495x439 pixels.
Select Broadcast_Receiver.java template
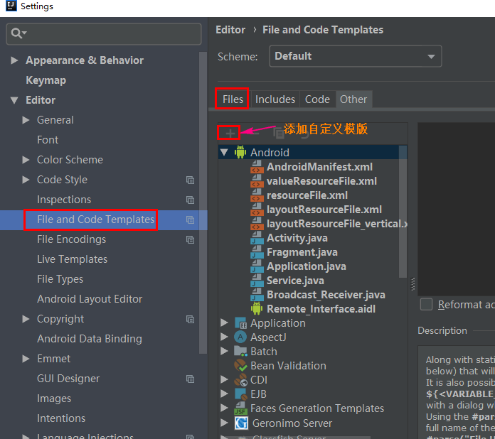tap(326, 295)
